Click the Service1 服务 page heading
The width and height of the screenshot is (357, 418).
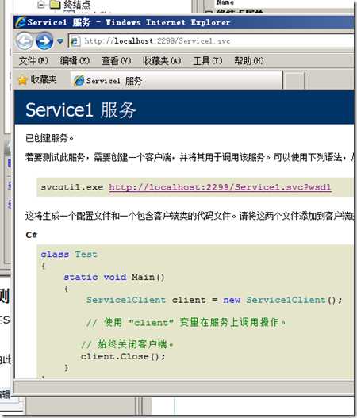(81, 109)
